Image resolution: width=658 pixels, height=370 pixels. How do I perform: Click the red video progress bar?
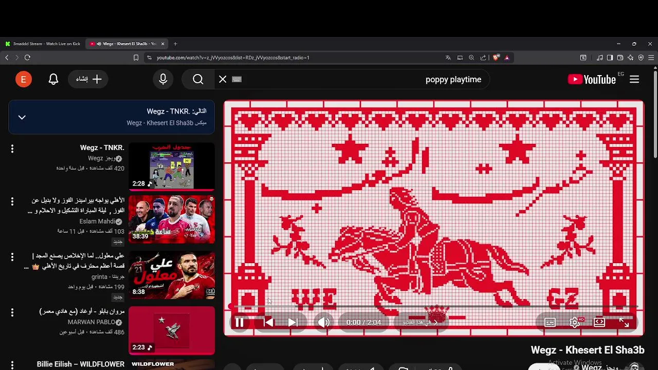point(434,307)
